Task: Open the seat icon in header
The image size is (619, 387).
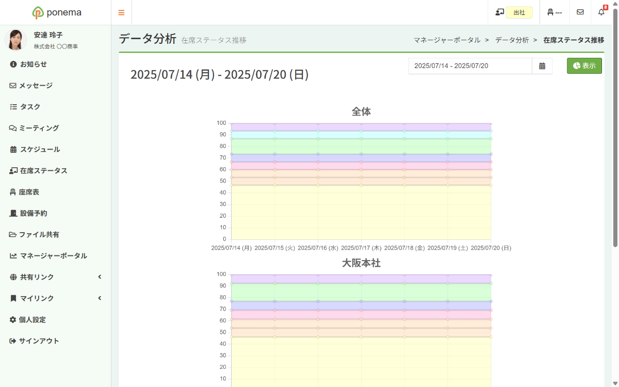Action: [555, 12]
